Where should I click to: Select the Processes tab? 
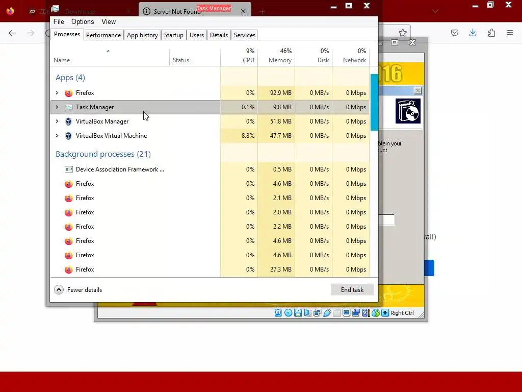(67, 34)
